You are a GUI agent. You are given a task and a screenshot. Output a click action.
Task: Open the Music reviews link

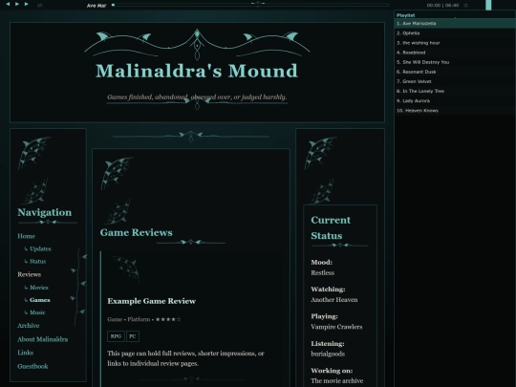[37, 312]
